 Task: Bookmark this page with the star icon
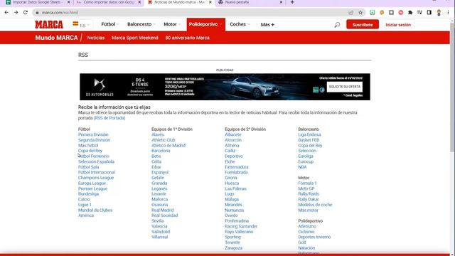[360, 13]
